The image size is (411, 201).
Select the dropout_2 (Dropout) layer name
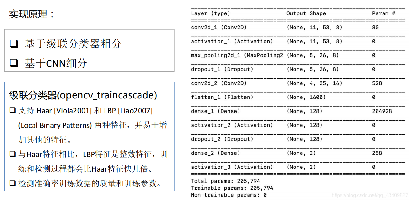(x=222, y=139)
